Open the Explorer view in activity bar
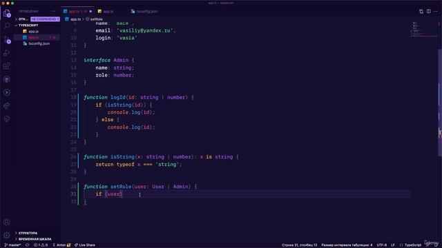The image size is (442, 248). coord(7,13)
